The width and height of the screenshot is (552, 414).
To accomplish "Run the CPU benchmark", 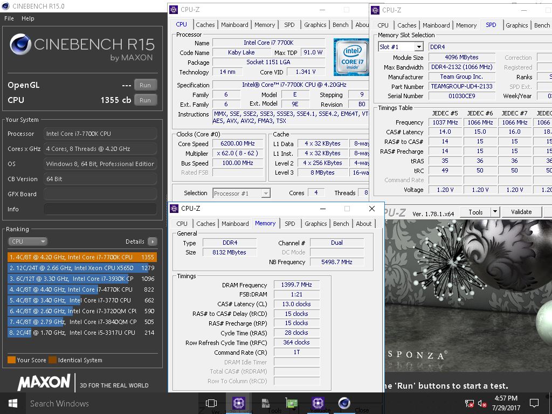I will 145,100.
